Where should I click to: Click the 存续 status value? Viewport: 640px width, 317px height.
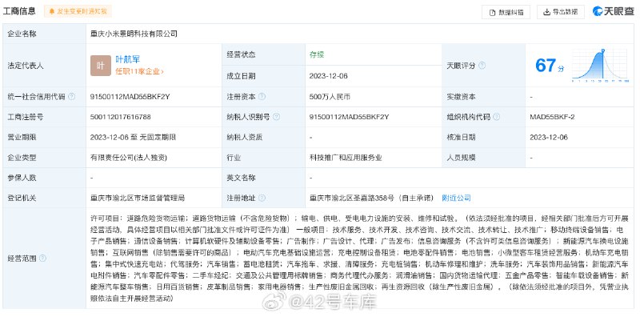316,54
